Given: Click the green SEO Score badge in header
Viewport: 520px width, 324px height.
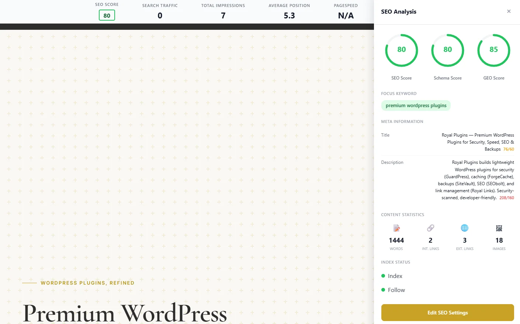Looking at the screenshot, I should pos(107,15).
